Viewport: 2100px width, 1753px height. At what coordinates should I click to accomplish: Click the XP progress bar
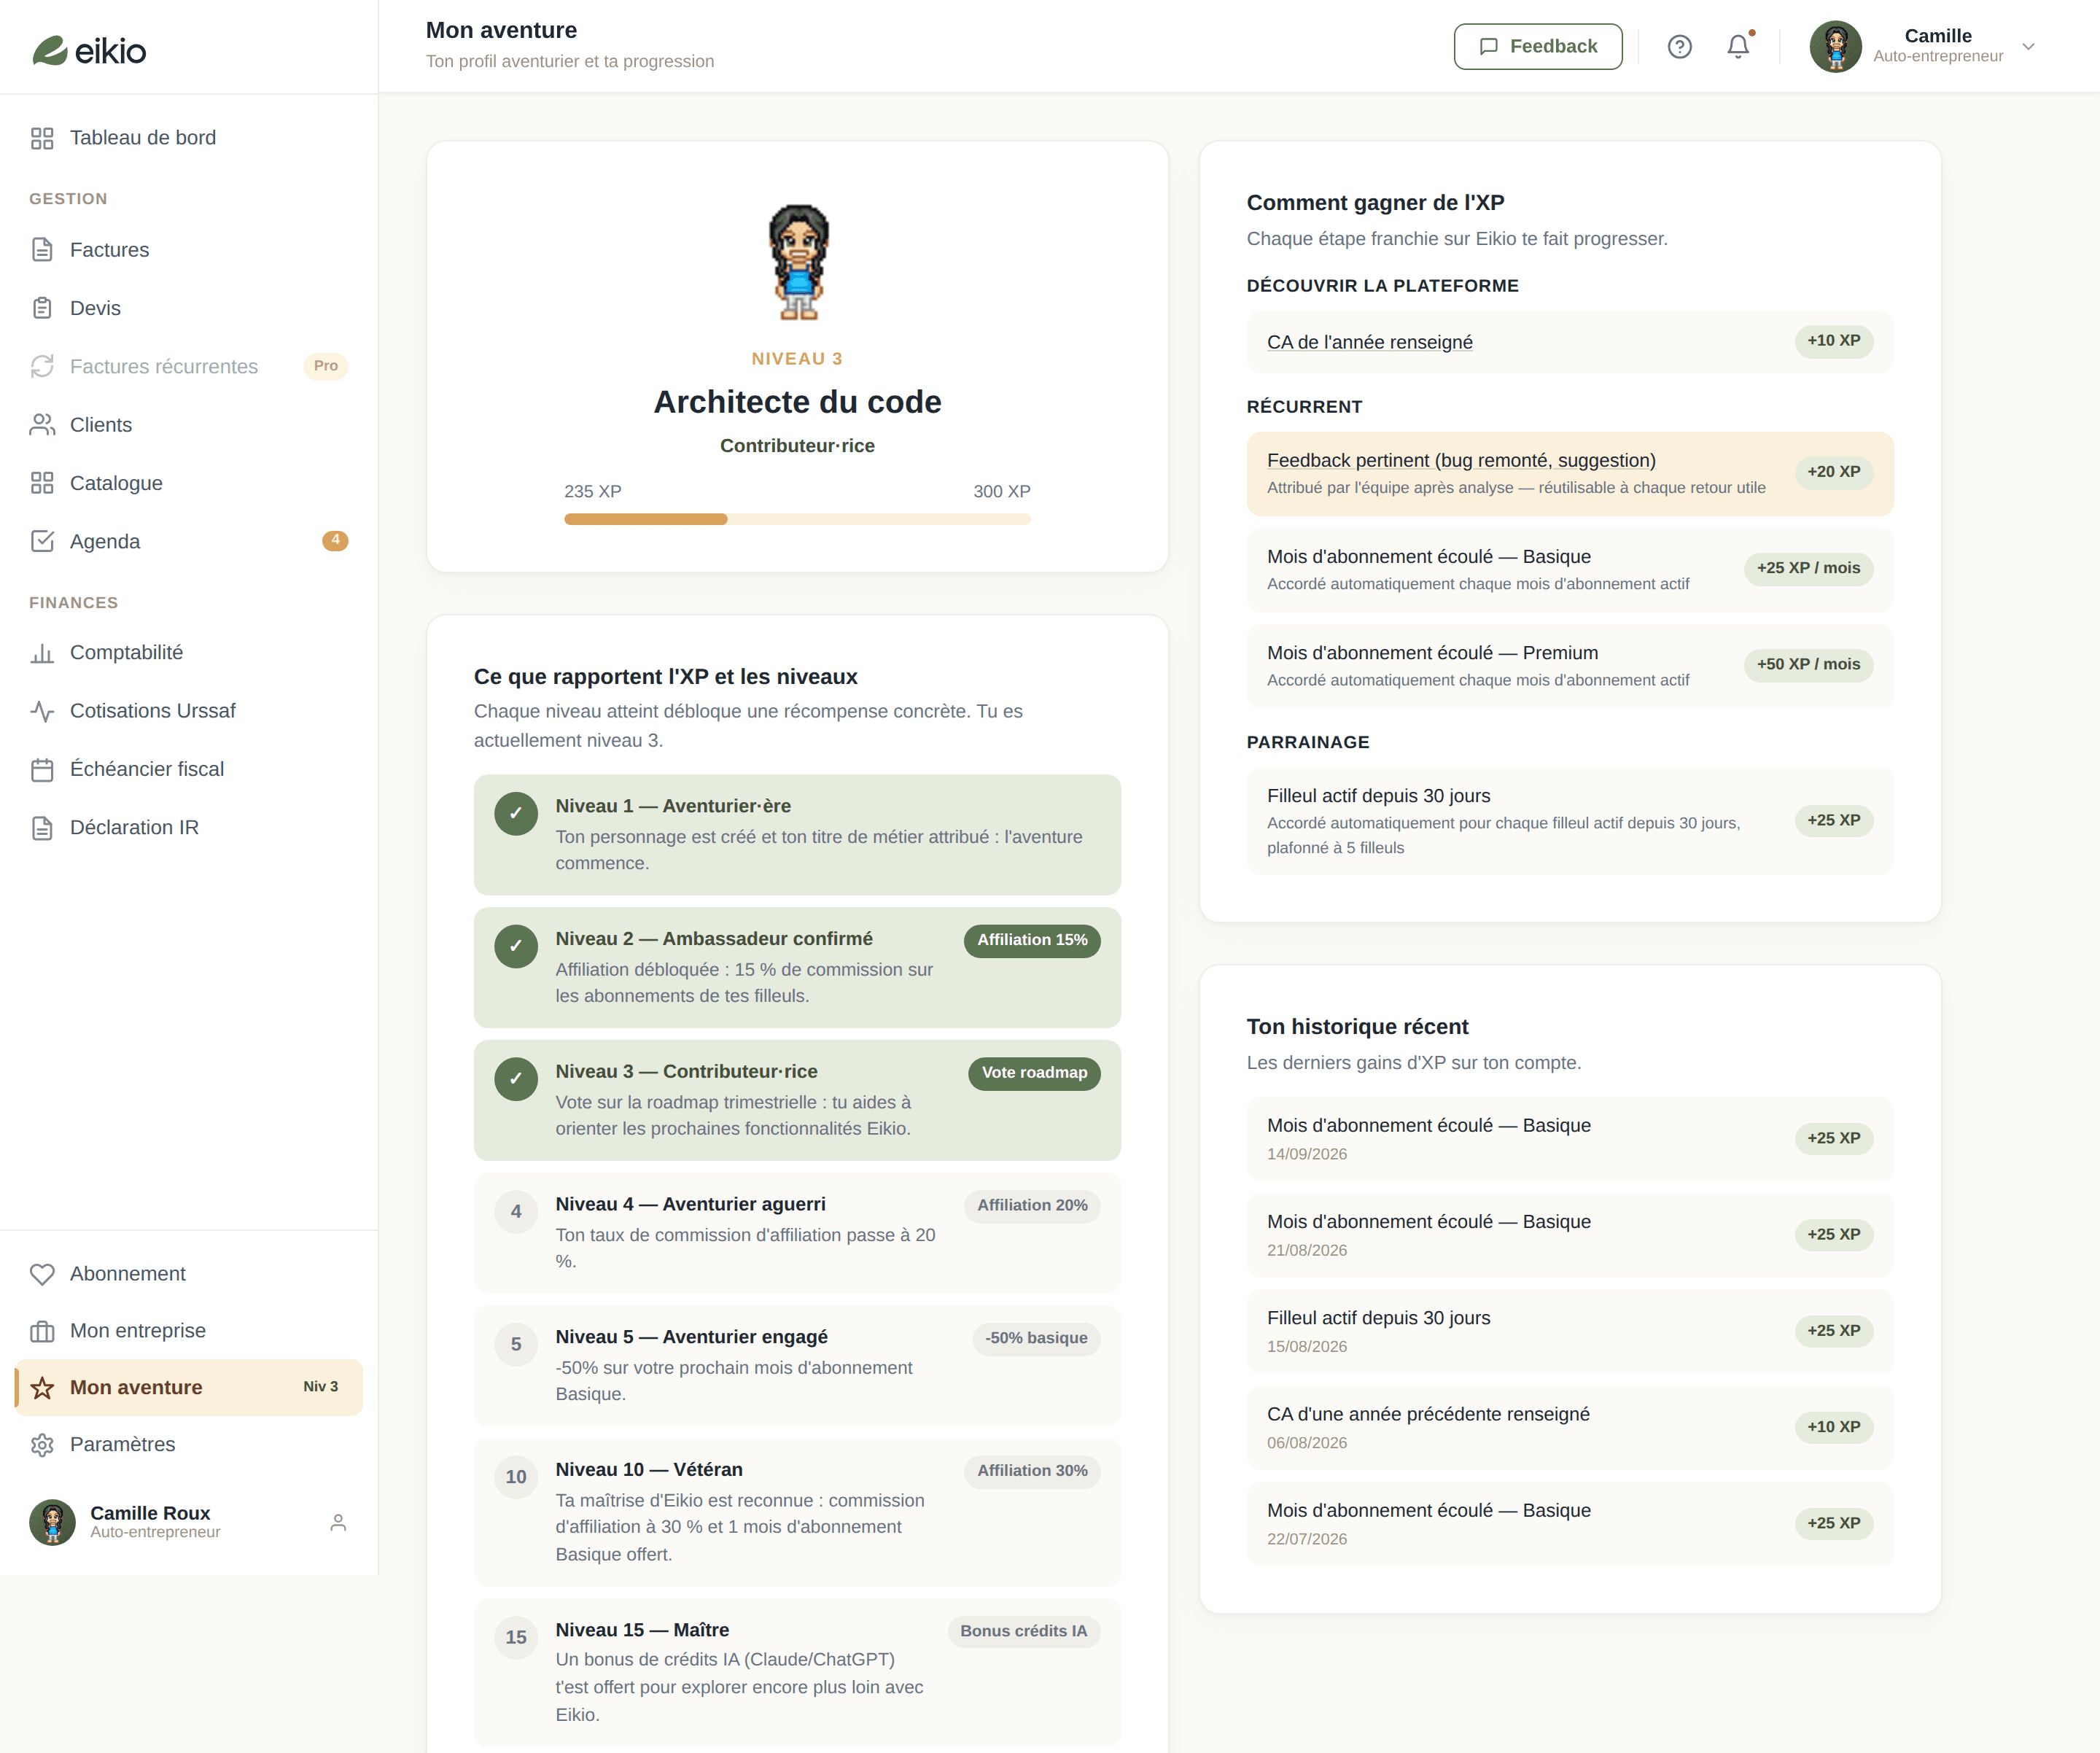pyautogui.click(x=797, y=519)
